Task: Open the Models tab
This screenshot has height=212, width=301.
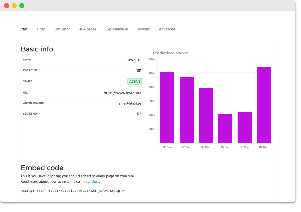Action: [144, 29]
